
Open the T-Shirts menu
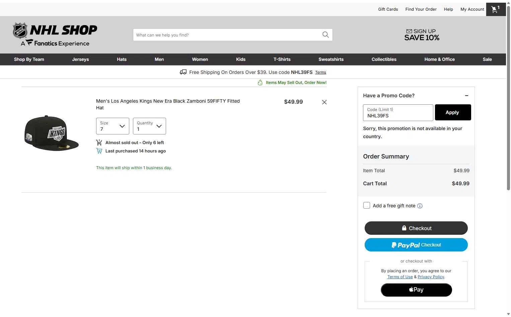282,60
